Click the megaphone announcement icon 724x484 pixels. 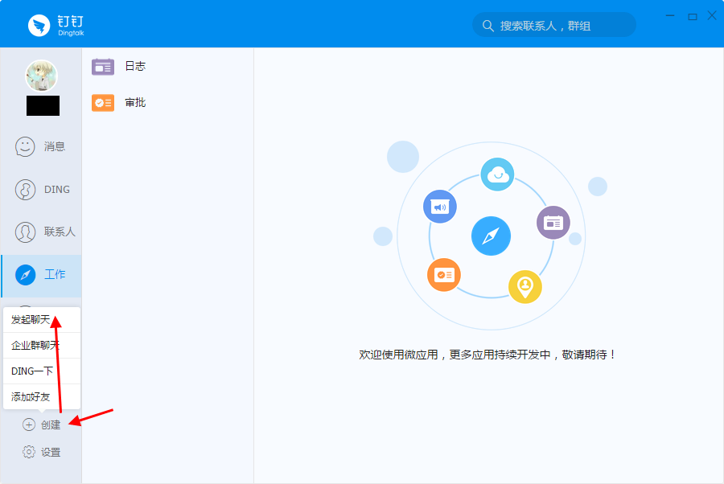440,207
